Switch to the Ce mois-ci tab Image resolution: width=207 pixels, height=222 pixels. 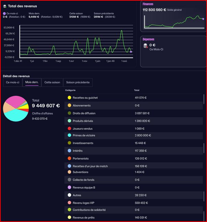click(x=13, y=83)
